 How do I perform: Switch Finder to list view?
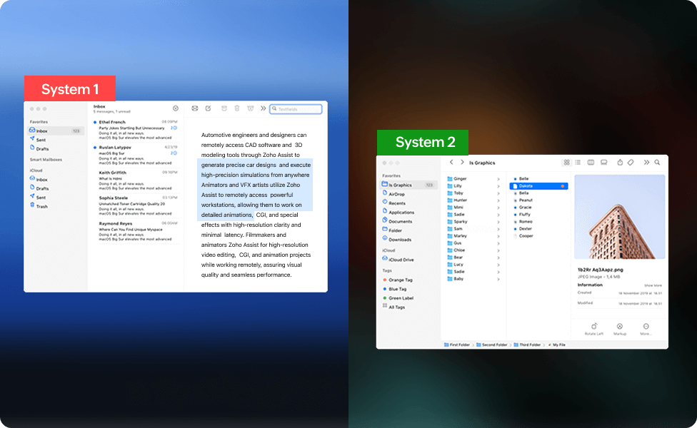(x=577, y=162)
